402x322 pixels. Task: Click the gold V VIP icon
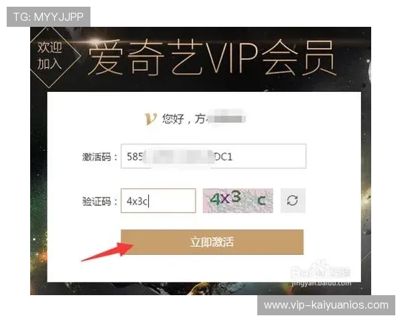click(x=151, y=119)
